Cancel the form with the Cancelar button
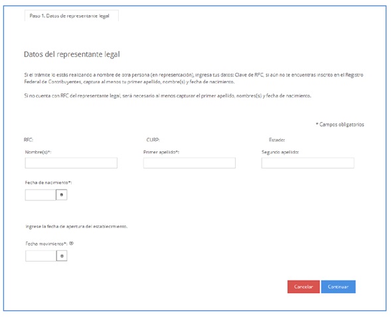The width and height of the screenshot is (391, 317). pyautogui.click(x=303, y=286)
